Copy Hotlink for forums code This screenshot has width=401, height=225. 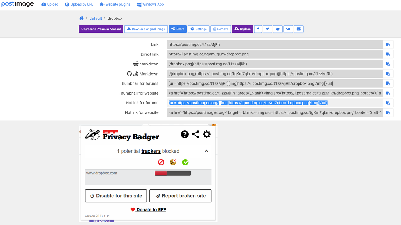pos(388,103)
